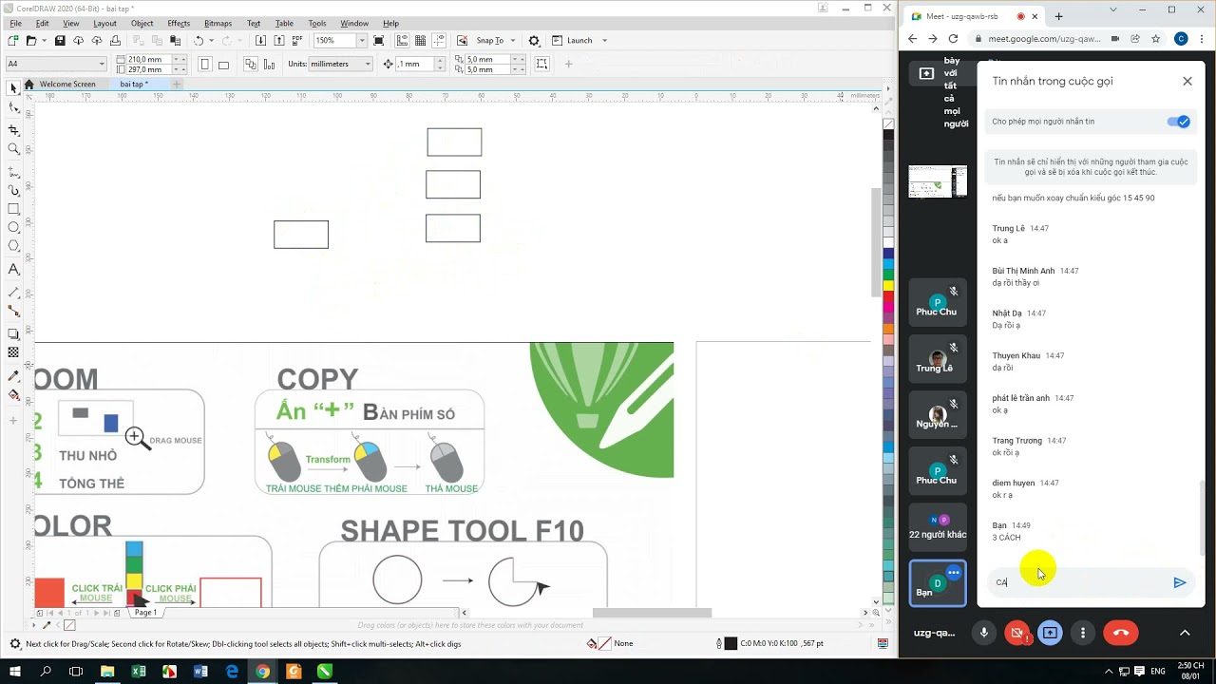Select the Shape tool in toolbox
The image size is (1216, 684).
(x=13, y=107)
